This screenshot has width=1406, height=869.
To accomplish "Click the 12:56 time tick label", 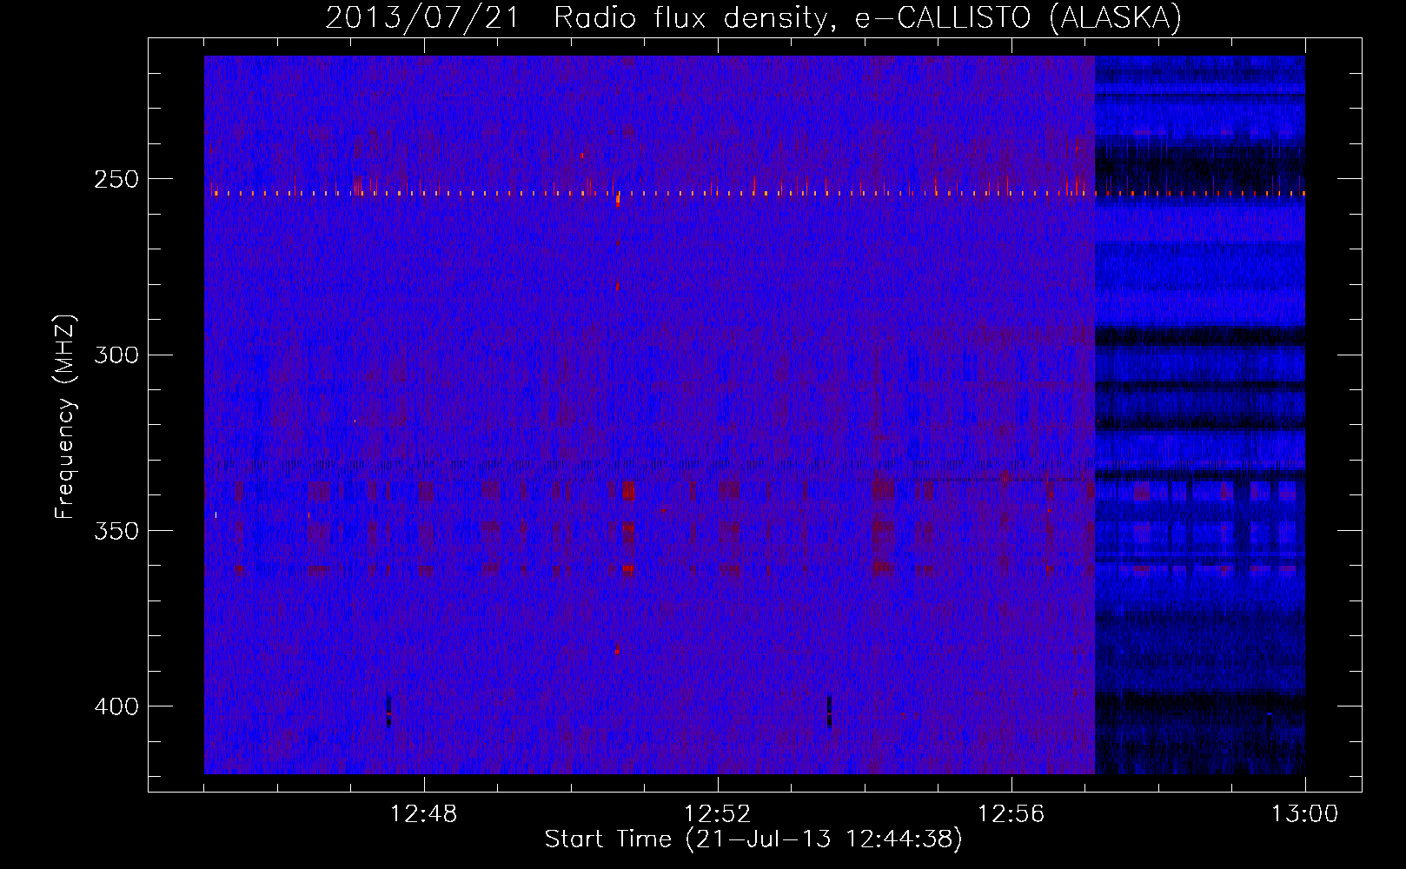I will (x=1011, y=814).
